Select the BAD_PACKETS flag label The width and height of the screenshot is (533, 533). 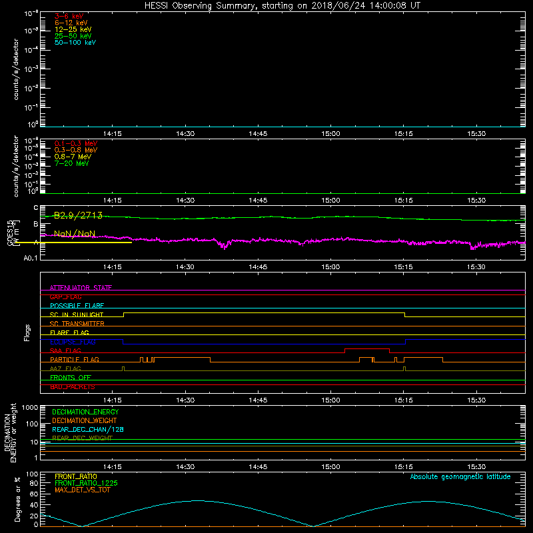73,386
